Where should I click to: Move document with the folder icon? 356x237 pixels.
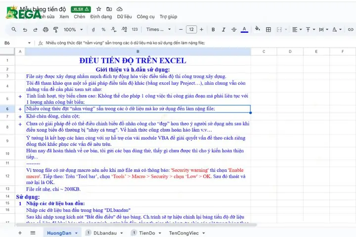(x=109, y=9)
